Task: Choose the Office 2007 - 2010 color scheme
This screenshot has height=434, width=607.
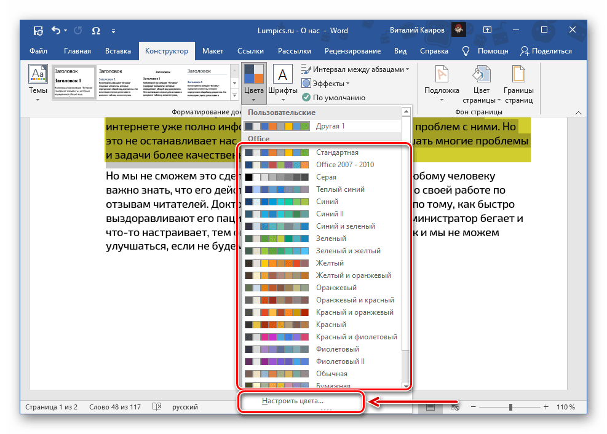Action: 320,165
